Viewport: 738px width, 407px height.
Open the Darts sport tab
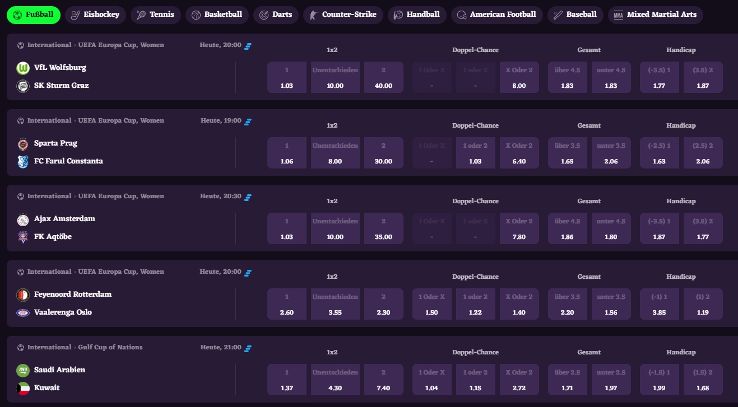(x=276, y=15)
